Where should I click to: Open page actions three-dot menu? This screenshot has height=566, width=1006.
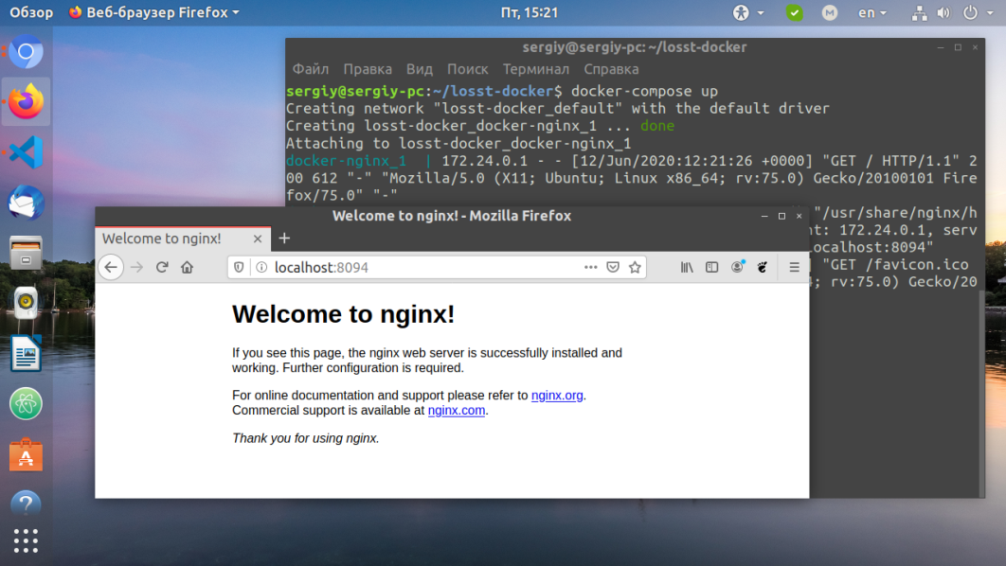click(590, 268)
